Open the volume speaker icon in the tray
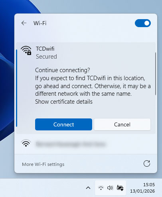162x197 pixels. [110, 188]
